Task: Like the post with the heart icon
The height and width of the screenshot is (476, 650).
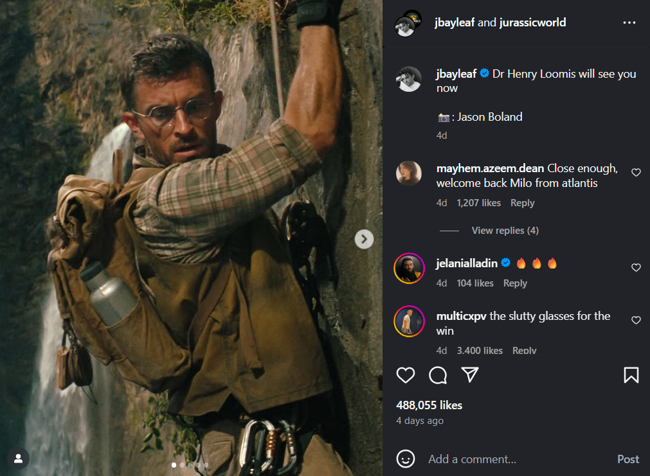Action: [406, 375]
